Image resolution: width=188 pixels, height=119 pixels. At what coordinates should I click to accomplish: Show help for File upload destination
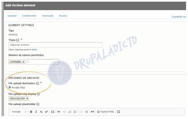(x=38, y=83)
